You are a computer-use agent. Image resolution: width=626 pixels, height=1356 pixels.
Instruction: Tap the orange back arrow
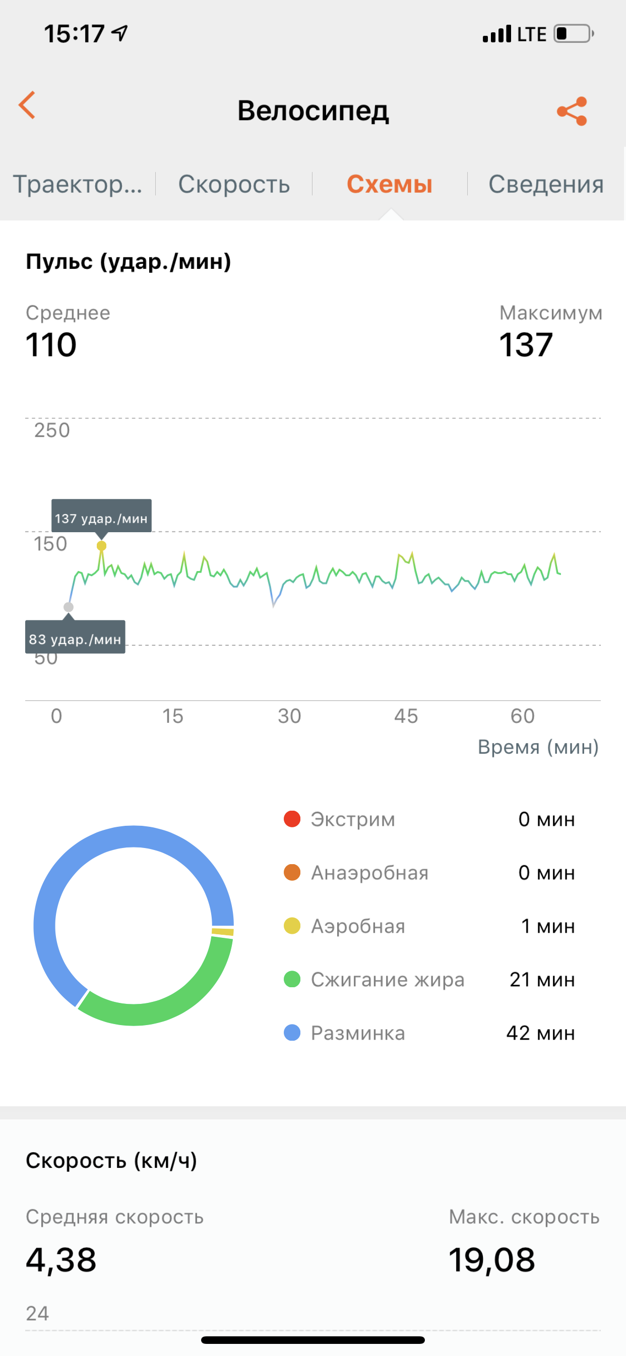(x=27, y=105)
